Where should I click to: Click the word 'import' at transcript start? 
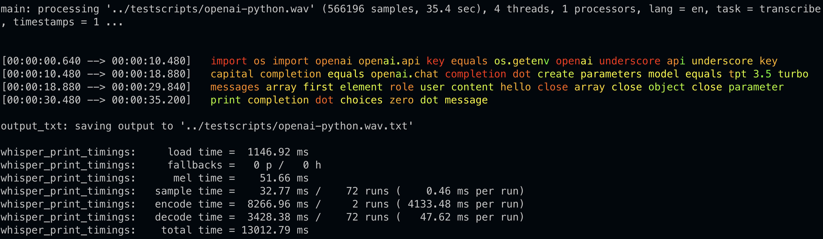tap(229, 61)
